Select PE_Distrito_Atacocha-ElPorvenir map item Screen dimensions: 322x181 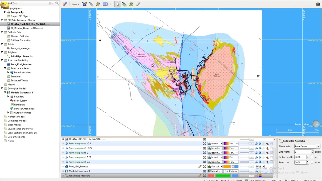point(27,28)
